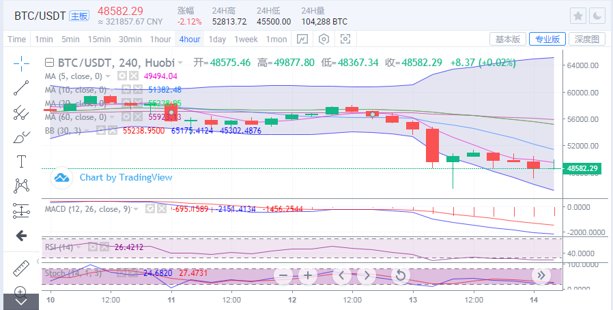Expand MA (30, close, 0) dropdown arrow
Viewport: 613px width, 310px height.
pyautogui.click(x=112, y=104)
